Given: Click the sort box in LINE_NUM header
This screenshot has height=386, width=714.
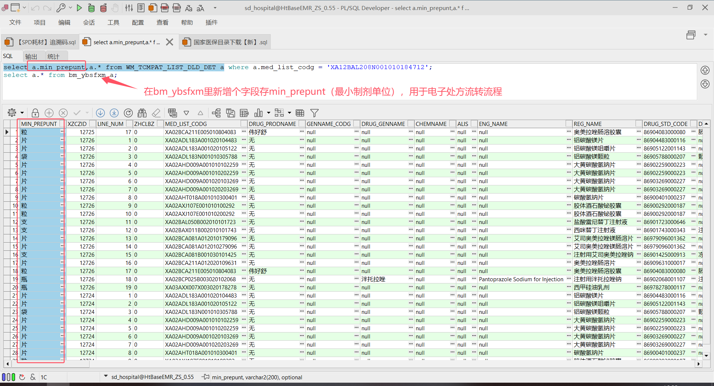Looking at the screenshot, I should click(129, 124).
